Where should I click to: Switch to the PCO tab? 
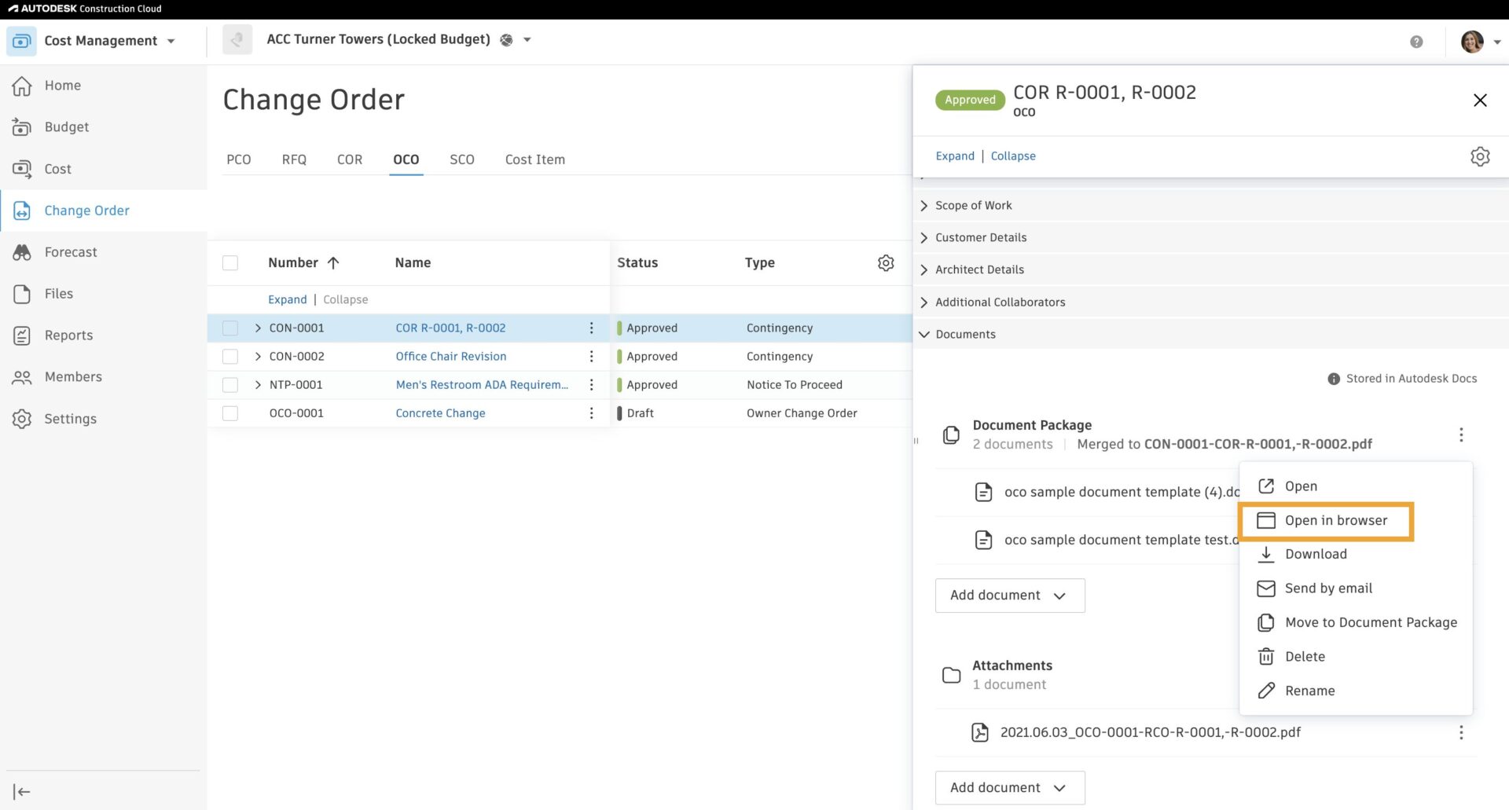click(x=239, y=159)
